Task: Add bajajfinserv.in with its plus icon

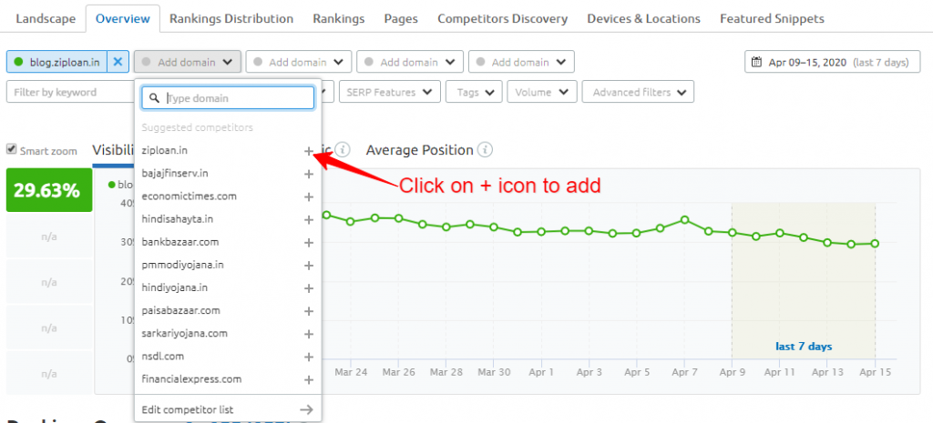Action: (308, 174)
